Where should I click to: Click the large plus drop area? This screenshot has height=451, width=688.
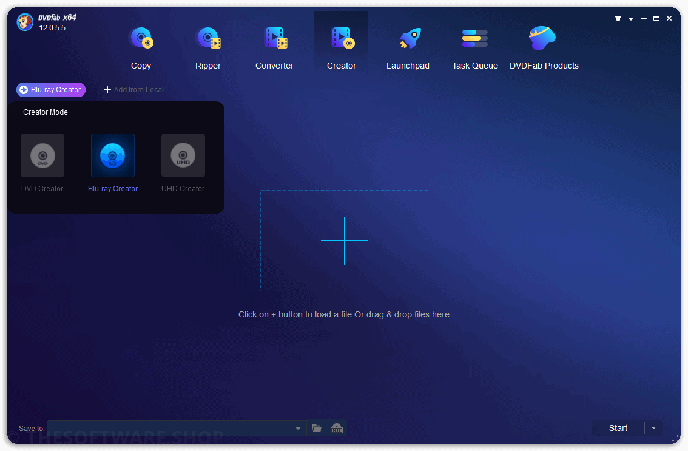tap(344, 240)
